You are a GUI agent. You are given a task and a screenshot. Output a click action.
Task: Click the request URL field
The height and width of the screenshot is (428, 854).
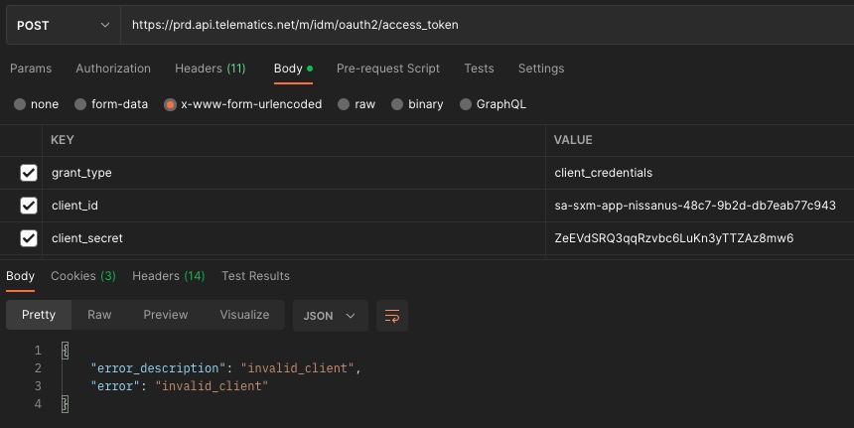click(x=487, y=25)
